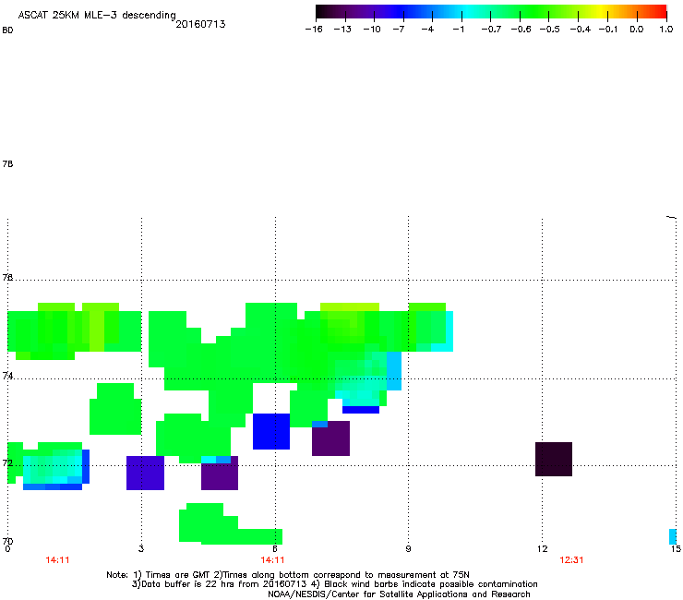Viewport: 683px width, 600px height.
Task: Click the black end of the color bar
Action: click(x=321, y=12)
